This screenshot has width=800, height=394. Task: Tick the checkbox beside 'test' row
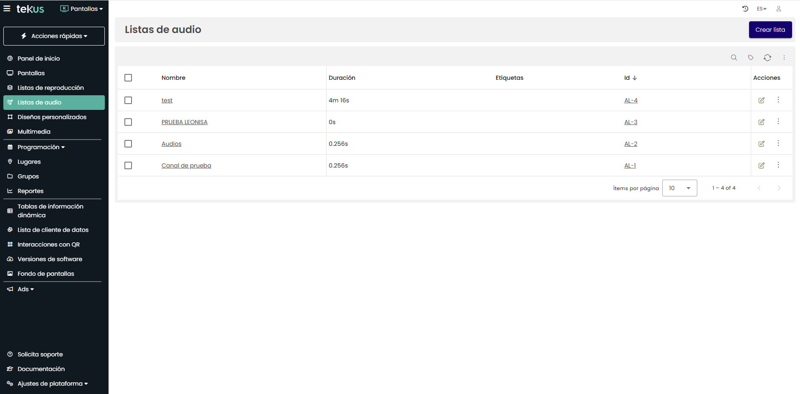(x=128, y=100)
